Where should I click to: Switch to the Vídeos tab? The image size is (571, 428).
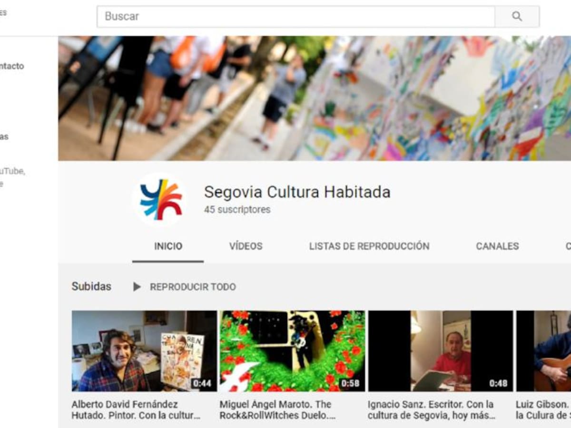coord(246,246)
